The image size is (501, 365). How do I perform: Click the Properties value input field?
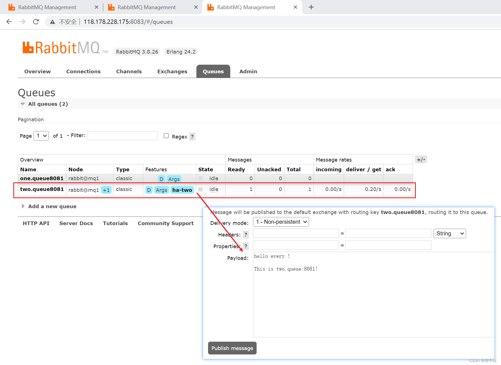click(388, 245)
